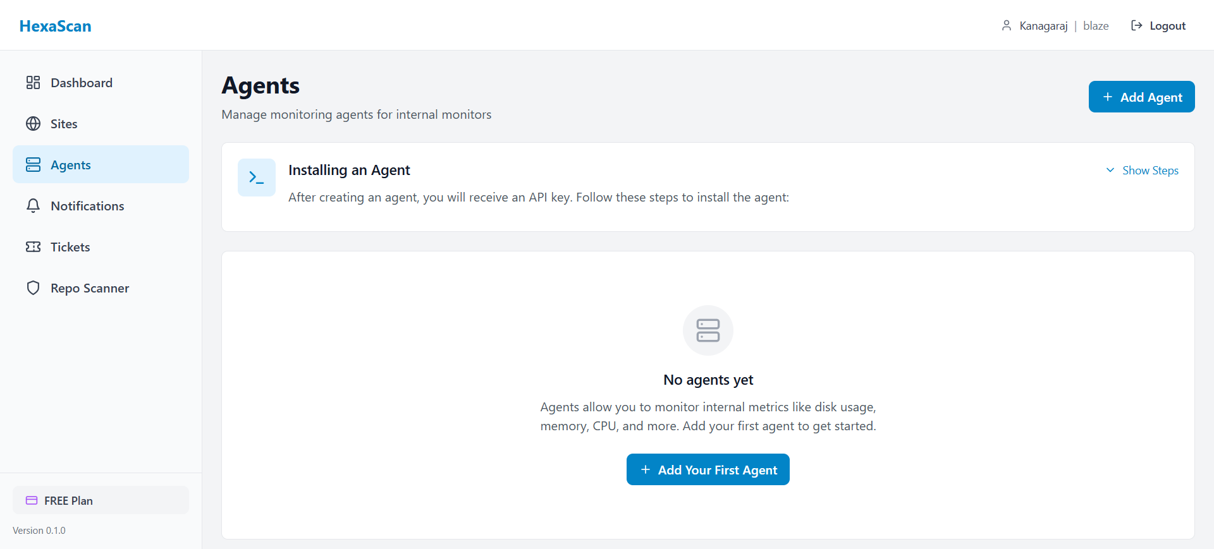This screenshot has height=549, width=1214.
Task: Click the Repo Scanner shield icon
Action: tap(33, 288)
